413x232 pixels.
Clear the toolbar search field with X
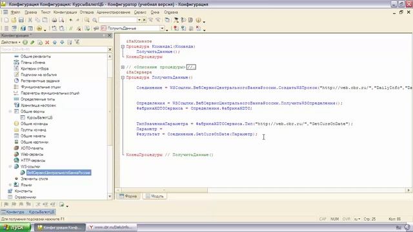pos(144,20)
